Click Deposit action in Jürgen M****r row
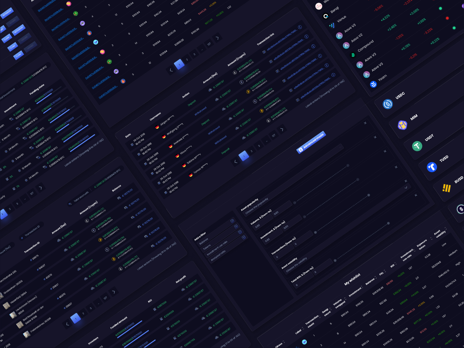The height and width of the screenshot is (348, 464). pos(192,103)
